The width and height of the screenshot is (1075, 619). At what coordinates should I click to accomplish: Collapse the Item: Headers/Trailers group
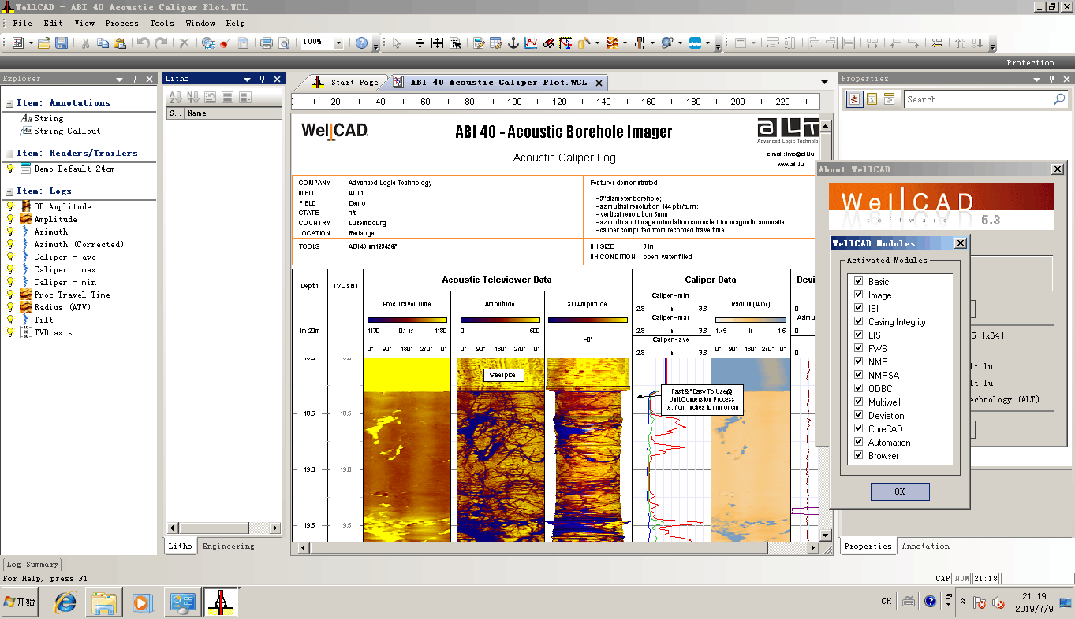tap(9, 153)
